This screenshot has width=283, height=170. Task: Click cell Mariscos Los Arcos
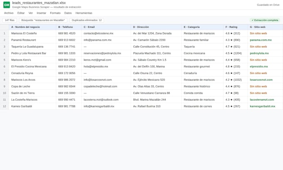[32, 80]
